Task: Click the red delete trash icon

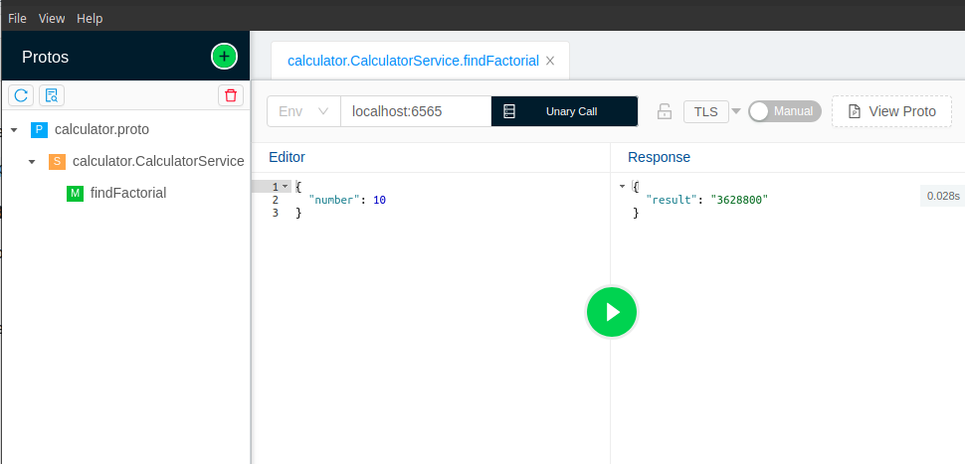Action: [231, 95]
